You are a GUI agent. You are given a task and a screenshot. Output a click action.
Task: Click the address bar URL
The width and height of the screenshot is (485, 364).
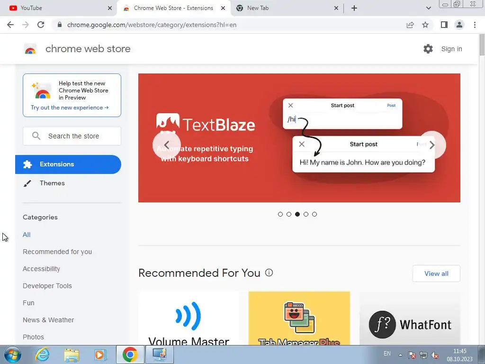pos(152,25)
